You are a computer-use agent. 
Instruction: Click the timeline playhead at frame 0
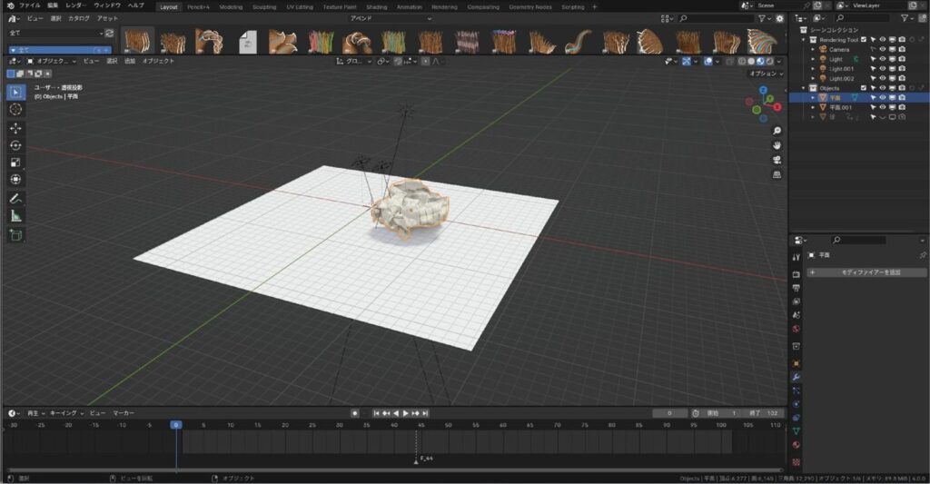[176, 425]
